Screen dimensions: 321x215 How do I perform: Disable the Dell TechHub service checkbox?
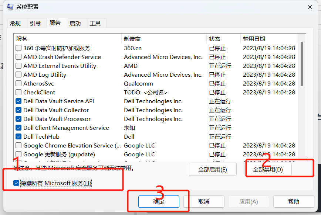pyautogui.click(x=18, y=137)
